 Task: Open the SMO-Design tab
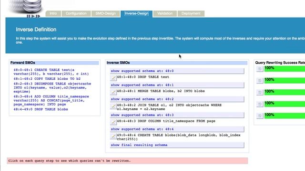[105, 14]
